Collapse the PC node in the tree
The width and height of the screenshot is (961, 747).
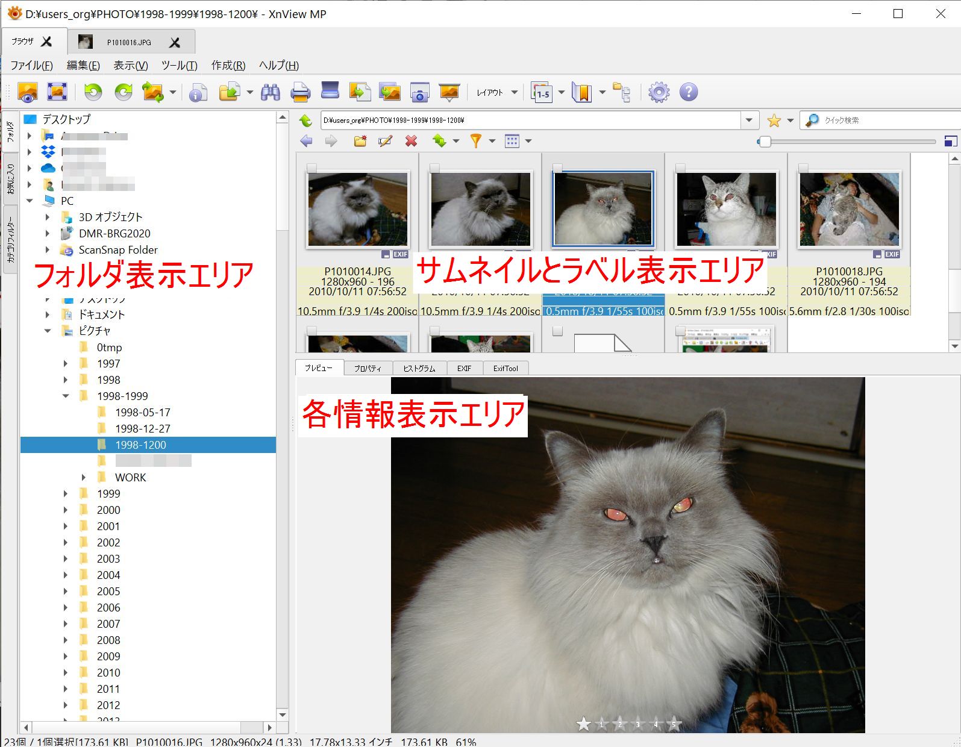click(30, 201)
